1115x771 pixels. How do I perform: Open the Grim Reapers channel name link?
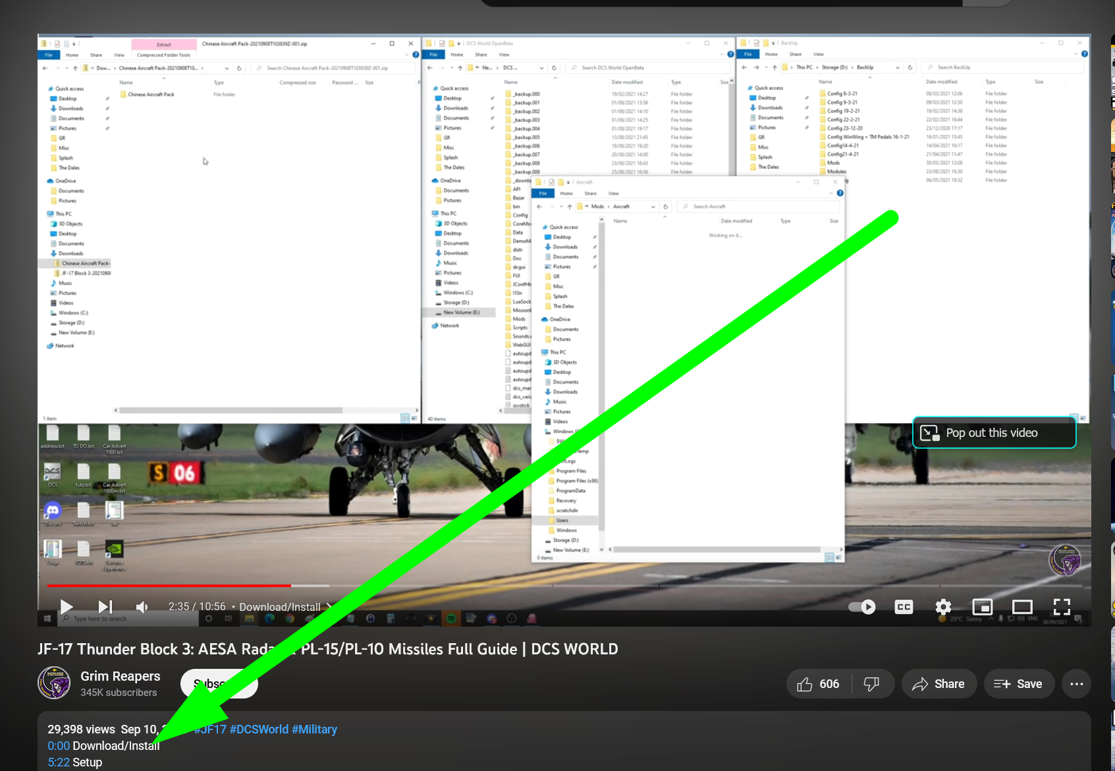121,676
